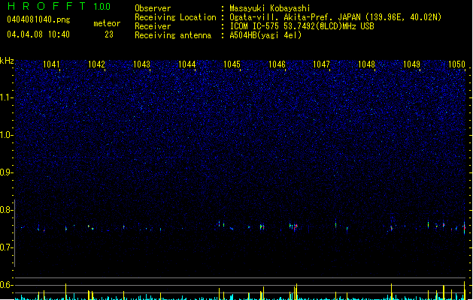Click time axis marker 1046
This screenshot has width=473, height=300.
(x=277, y=64)
